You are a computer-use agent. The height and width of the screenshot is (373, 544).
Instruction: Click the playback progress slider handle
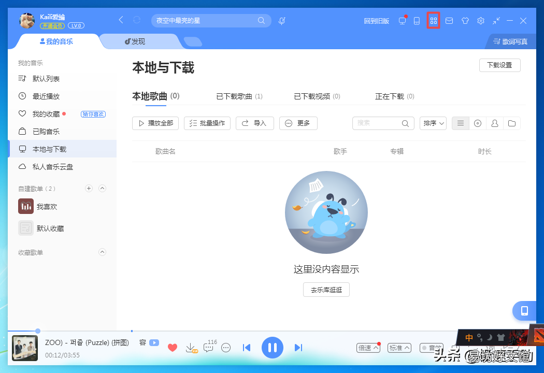(x=38, y=331)
